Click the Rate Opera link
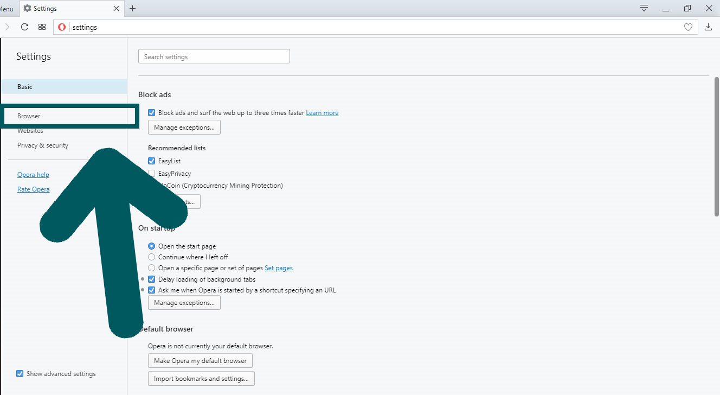The width and height of the screenshot is (720, 395). pyautogui.click(x=33, y=189)
